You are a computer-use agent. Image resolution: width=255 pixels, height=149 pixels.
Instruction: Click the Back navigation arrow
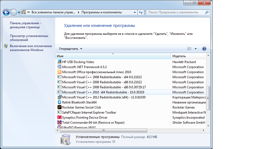6,12
